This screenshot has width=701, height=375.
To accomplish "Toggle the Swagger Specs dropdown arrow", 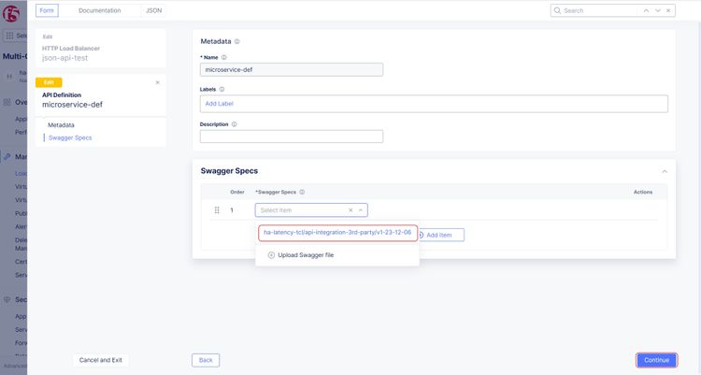I will pos(362,210).
